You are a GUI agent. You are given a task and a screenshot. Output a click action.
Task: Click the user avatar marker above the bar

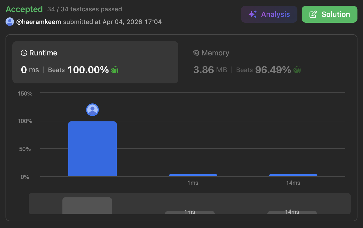[x=92, y=110]
